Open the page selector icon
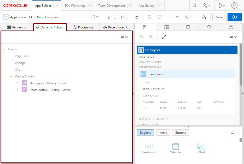 95,17
